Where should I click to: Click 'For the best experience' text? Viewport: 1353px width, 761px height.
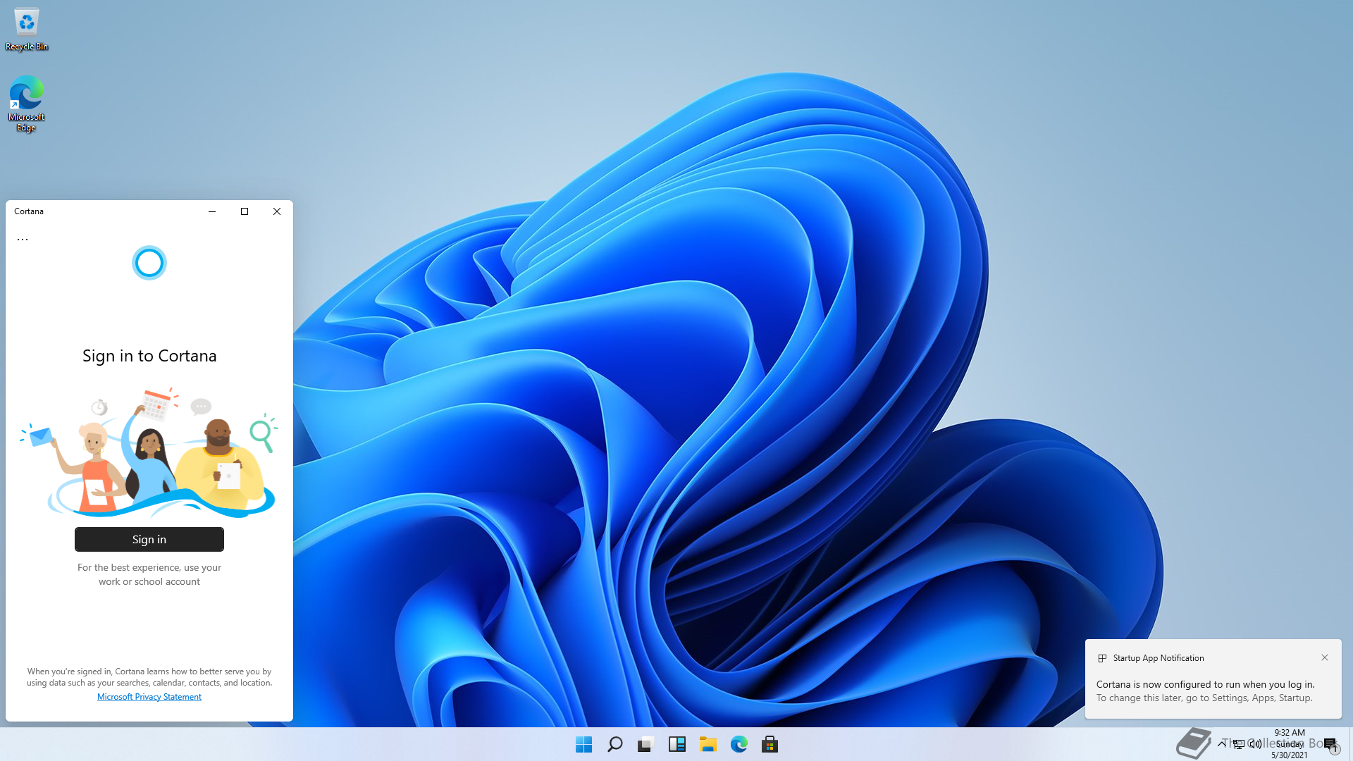point(149,574)
